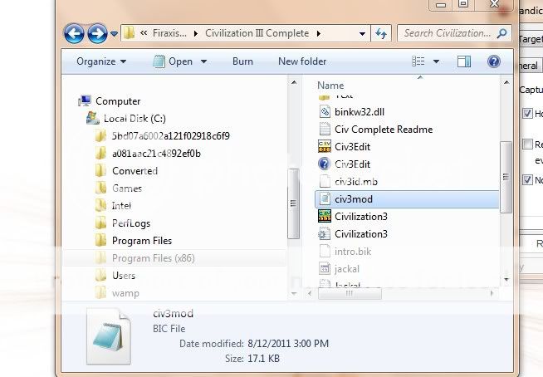Image resolution: width=543 pixels, height=377 pixels.
Task: Select the Firaxis... breadcrumb in the address bar
Action: coord(169,33)
